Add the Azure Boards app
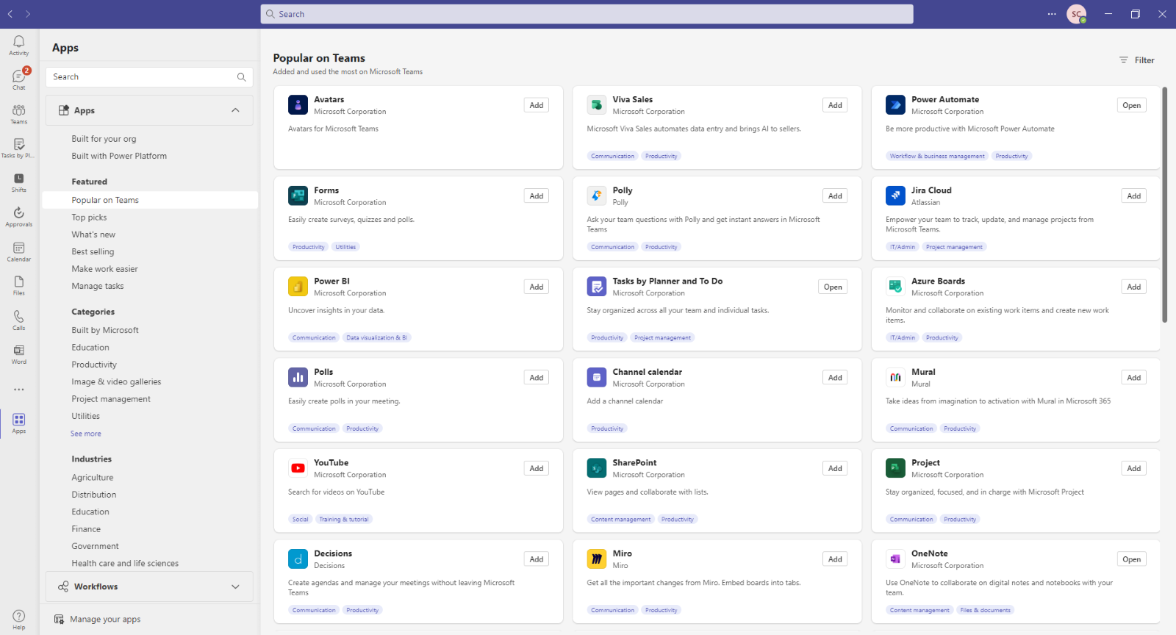 pyautogui.click(x=1134, y=287)
